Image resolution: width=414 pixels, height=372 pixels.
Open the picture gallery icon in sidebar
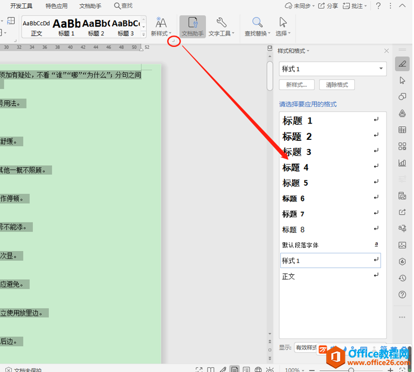tap(402, 195)
